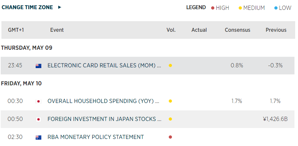
Task: Expand Overall Household Spending (YoY) row
Action: pos(103,101)
